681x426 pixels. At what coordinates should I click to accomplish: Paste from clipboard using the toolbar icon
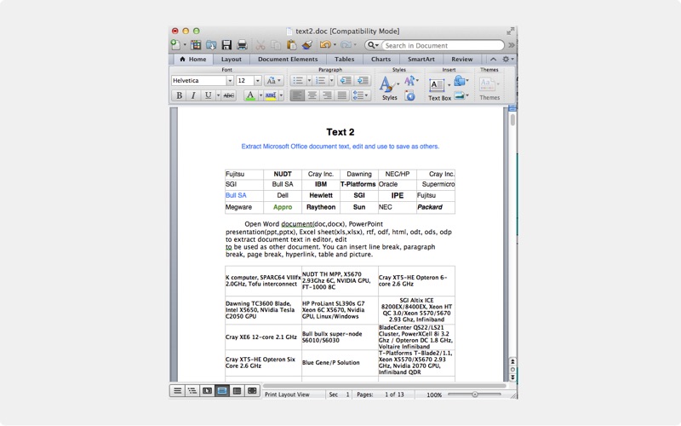click(291, 45)
